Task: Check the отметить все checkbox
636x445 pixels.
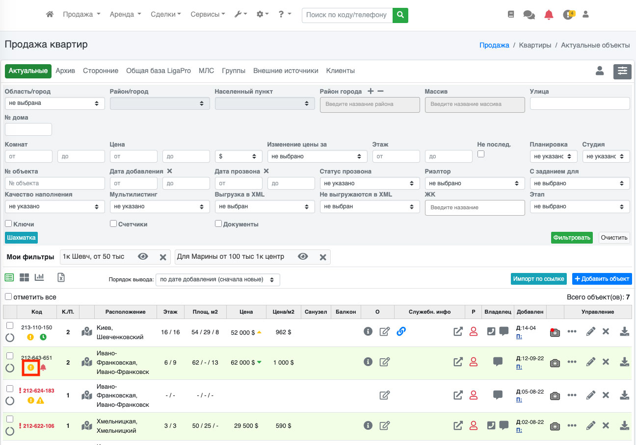Action: pos(8,297)
